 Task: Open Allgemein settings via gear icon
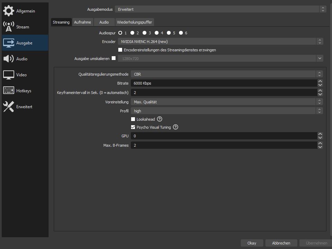(x=9, y=11)
